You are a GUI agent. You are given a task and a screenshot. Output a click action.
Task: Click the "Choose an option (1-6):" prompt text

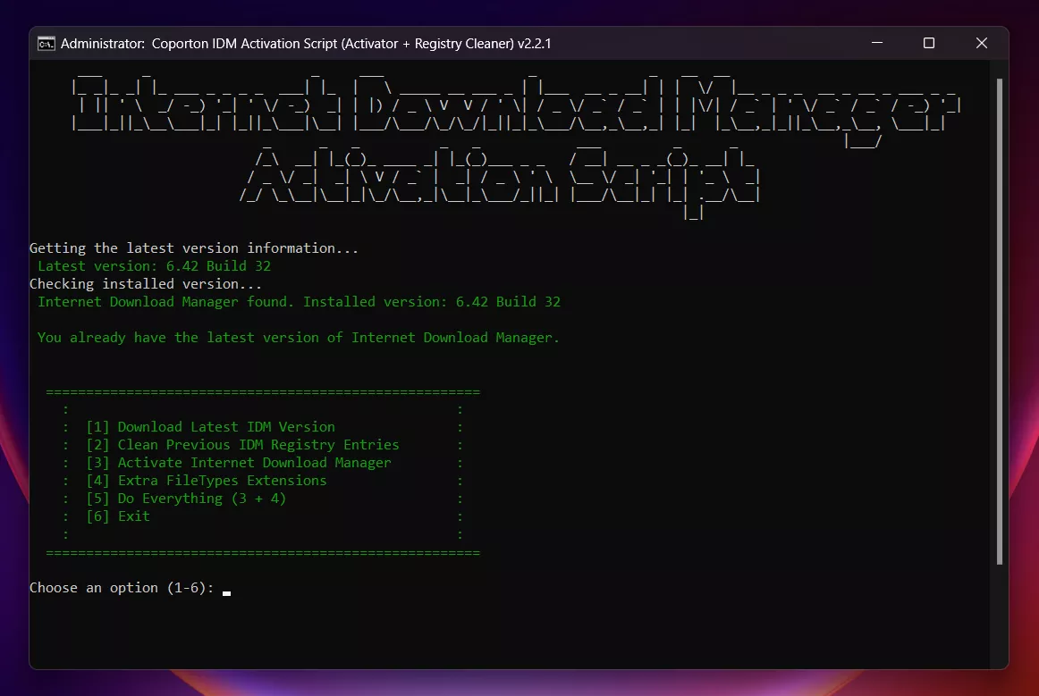point(122,588)
